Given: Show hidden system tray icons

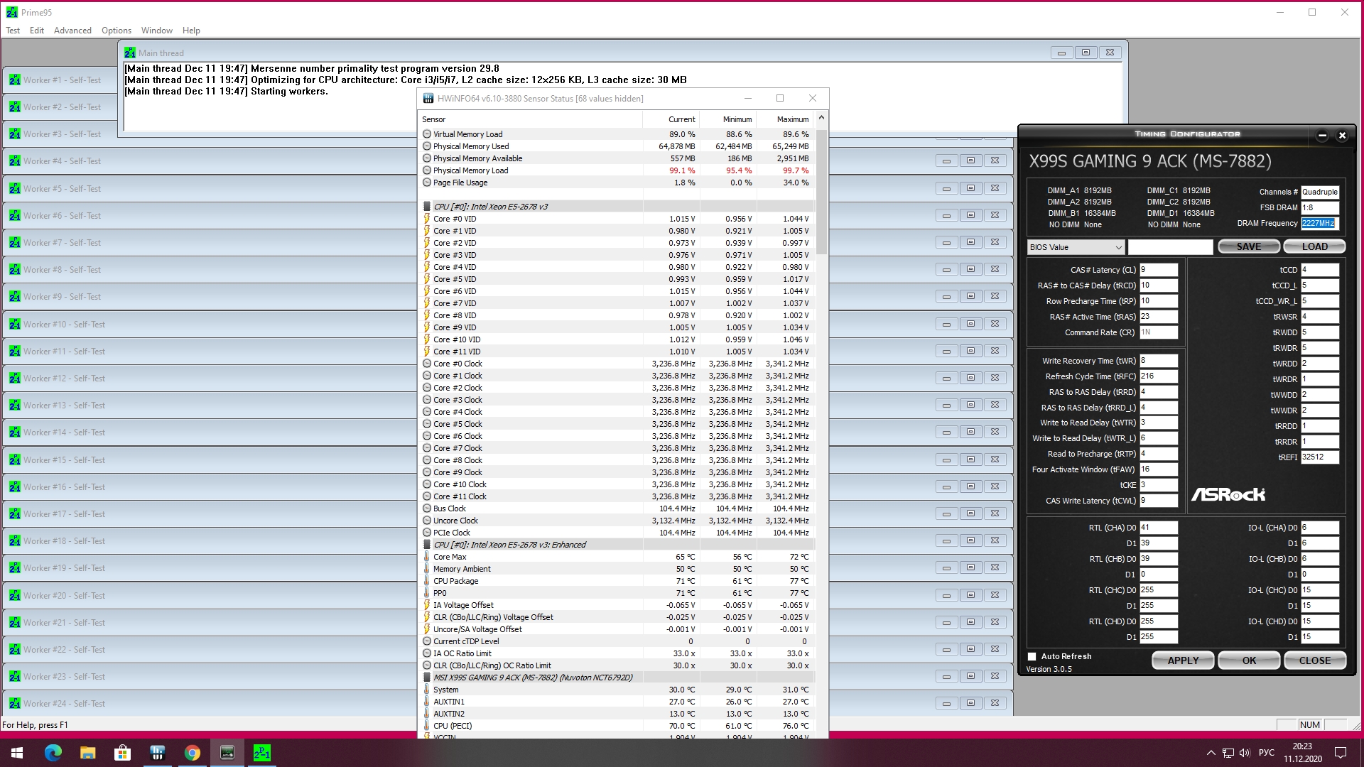Looking at the screenshot, I should 1211,753.
